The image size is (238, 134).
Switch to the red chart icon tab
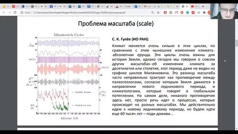[119, 6]
